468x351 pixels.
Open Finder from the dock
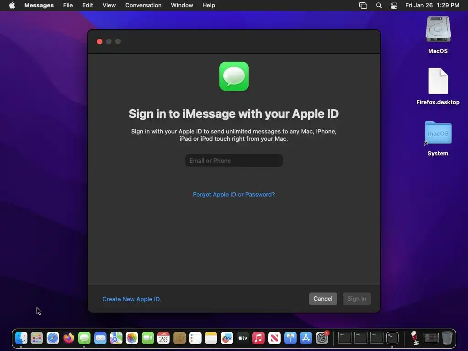21,338
